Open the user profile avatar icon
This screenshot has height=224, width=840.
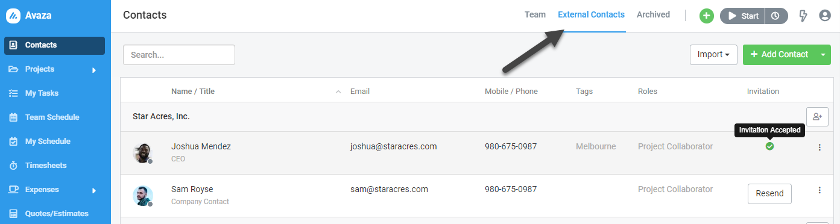[x=825, y=16]
